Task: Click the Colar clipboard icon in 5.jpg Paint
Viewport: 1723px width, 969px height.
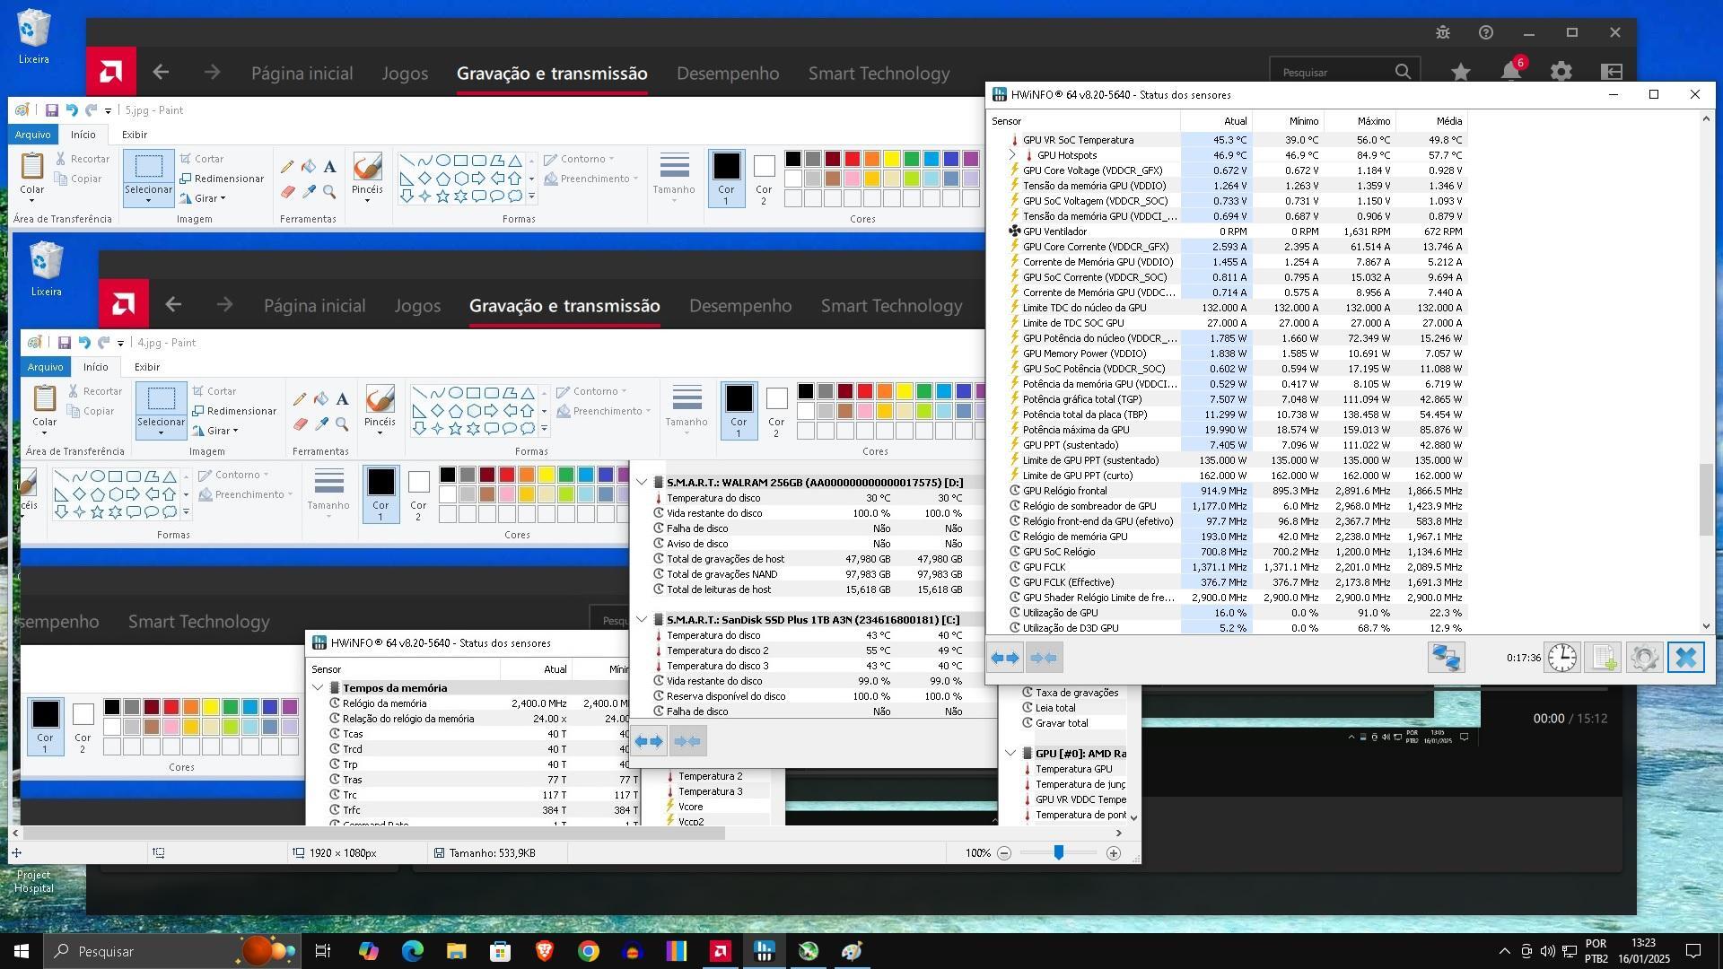Action: pyautogui.click(x=32, y=166)
